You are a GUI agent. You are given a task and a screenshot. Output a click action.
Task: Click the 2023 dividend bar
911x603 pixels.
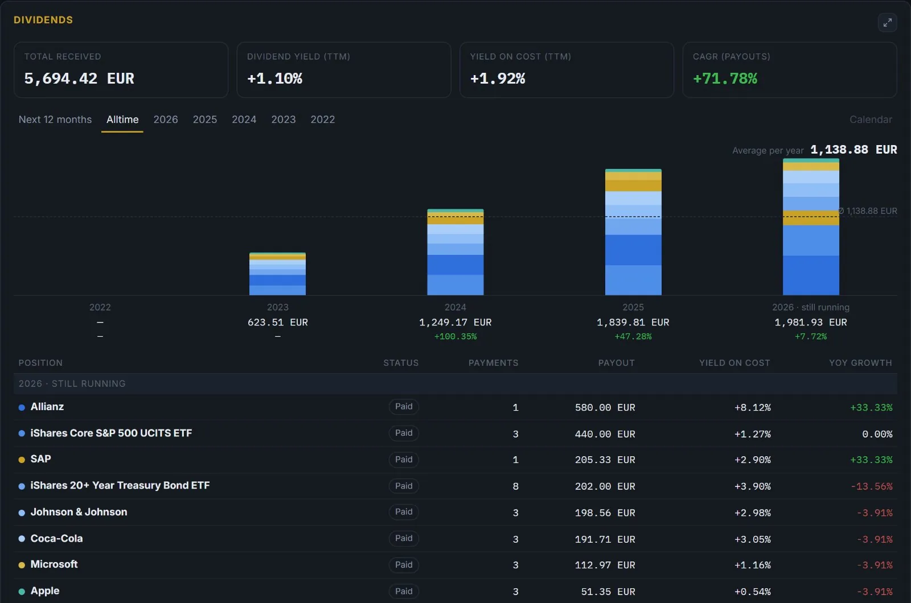coord(277,274)
